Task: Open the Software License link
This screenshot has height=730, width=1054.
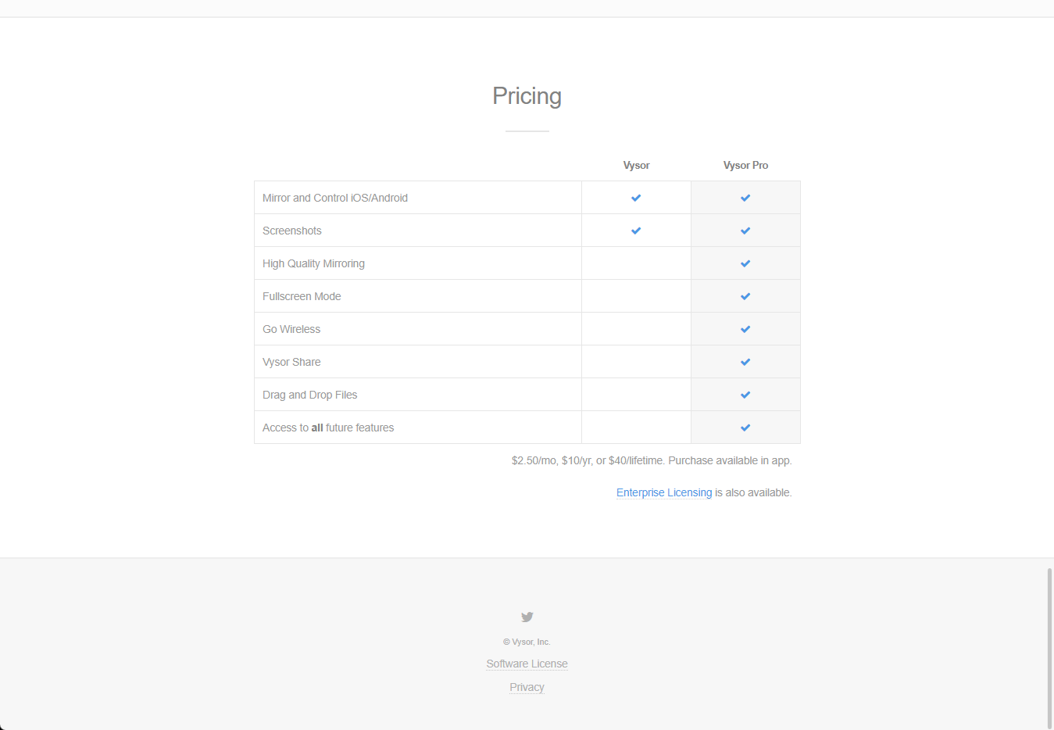Action: [527, 664]
